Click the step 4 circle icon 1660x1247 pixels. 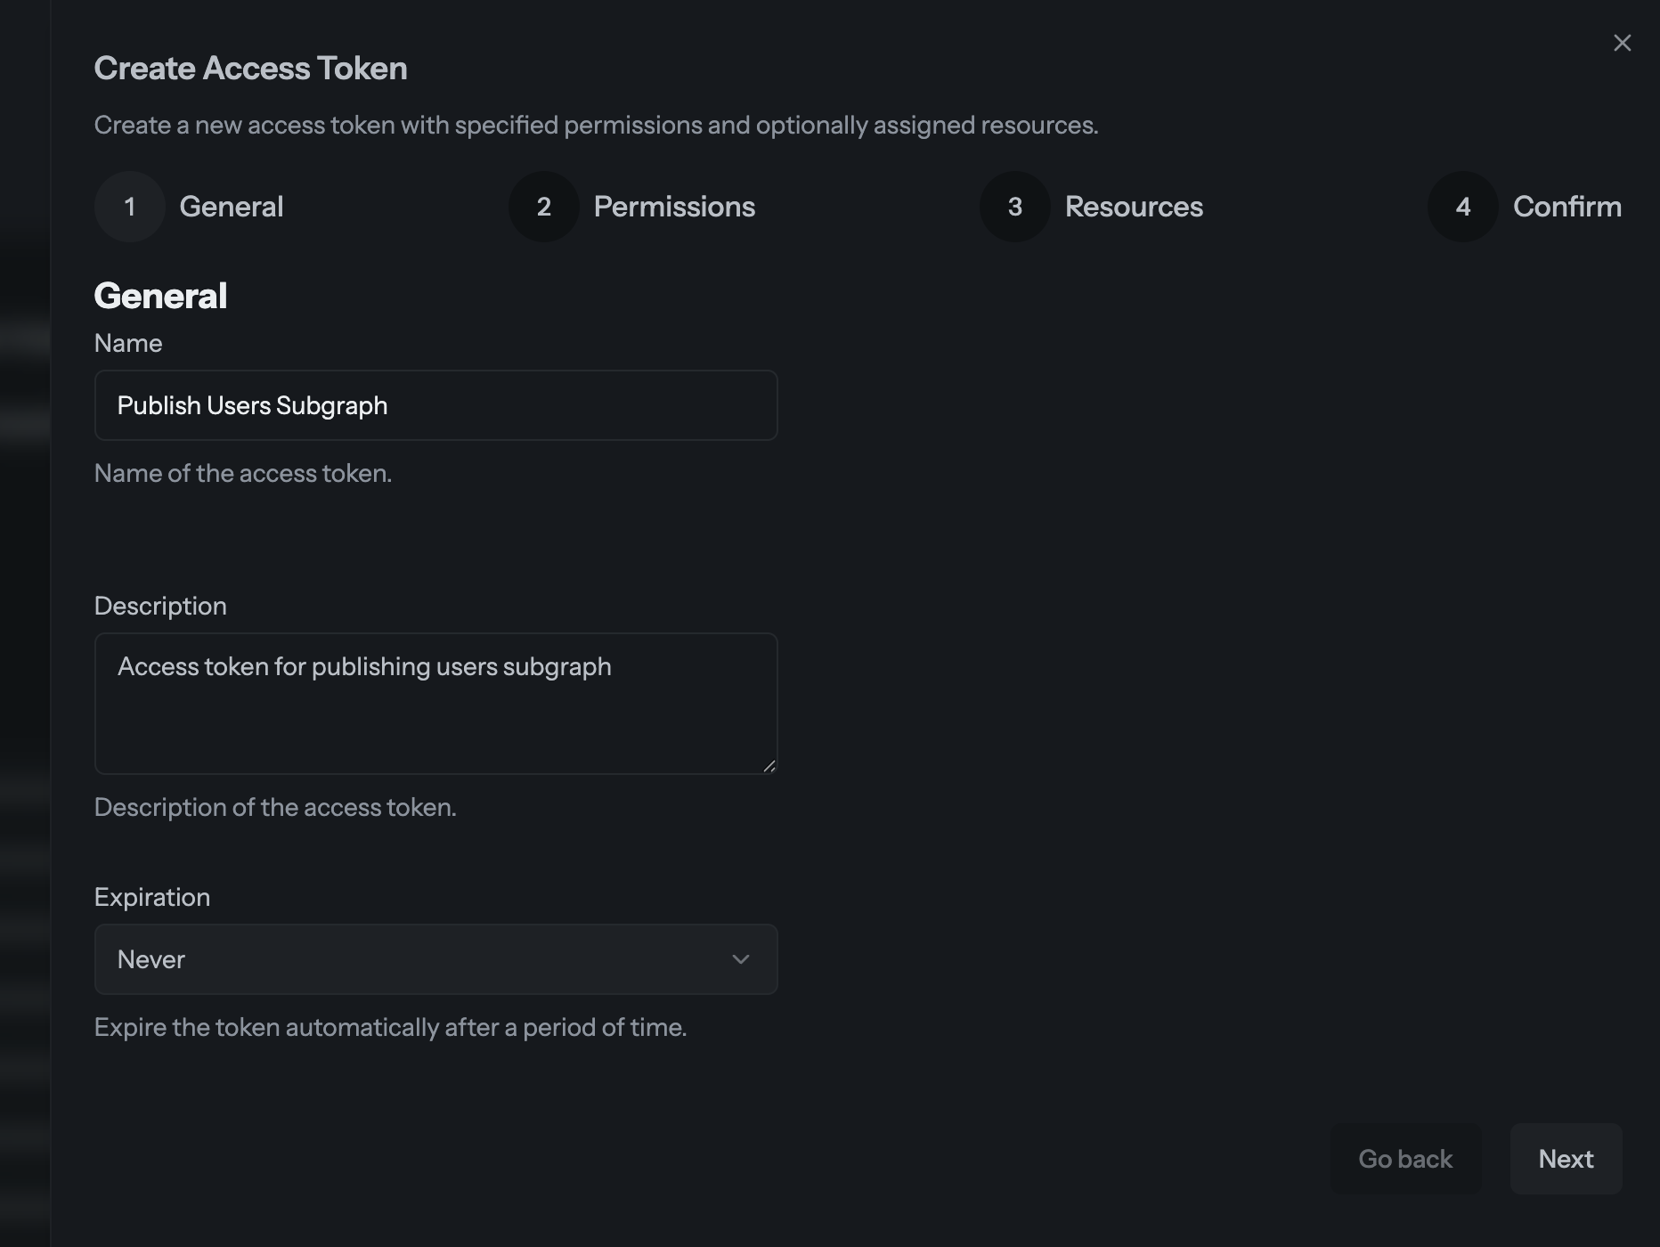[x=1461, y=206]
